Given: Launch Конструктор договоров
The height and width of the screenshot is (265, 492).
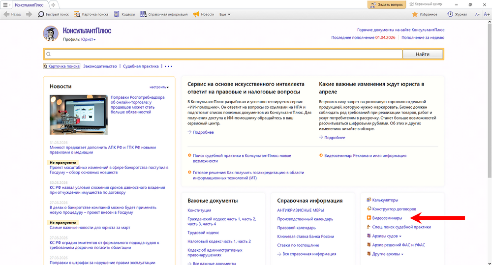Looking at the screenshot, I should click(391, 209).
